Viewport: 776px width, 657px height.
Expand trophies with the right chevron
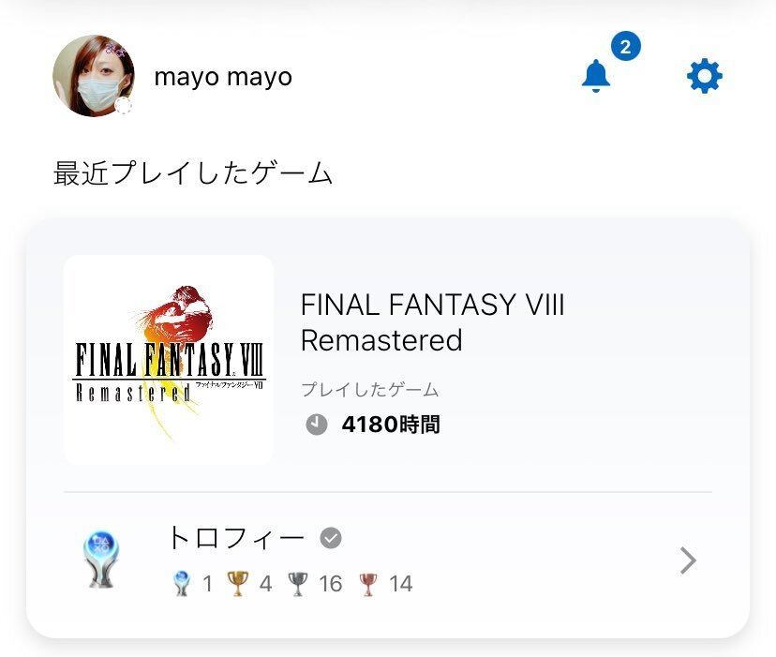pos(689,560)
